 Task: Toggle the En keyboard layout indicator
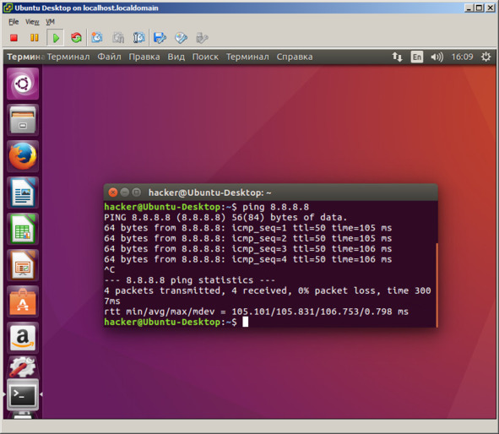click(417, 57)
